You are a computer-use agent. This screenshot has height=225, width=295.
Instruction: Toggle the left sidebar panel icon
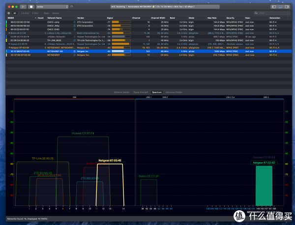click(x=274, y=7)
